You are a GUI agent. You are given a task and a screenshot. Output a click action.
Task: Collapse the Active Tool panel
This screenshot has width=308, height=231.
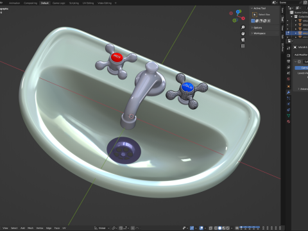(x=252, y=8)
